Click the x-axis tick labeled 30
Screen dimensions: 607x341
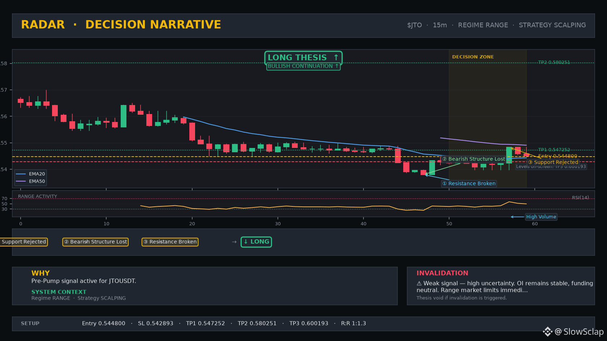(x=278, y=224)
